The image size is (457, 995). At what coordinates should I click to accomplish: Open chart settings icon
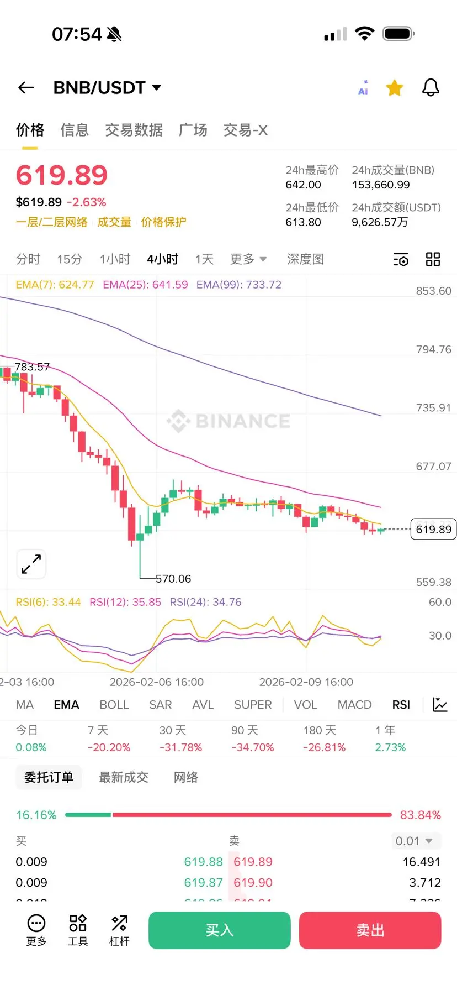(x=401, y=259)
